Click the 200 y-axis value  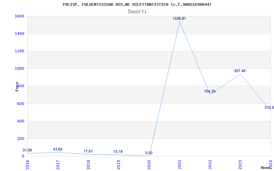[x=21, y=139]
